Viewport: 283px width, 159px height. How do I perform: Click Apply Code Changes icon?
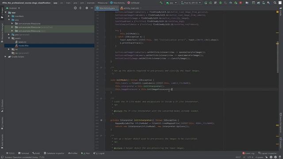click(210, 3)
